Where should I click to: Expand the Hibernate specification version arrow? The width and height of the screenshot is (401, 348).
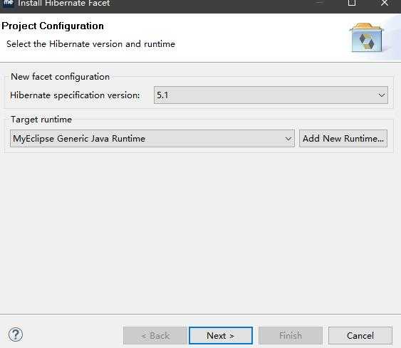(x=382, y=95)
